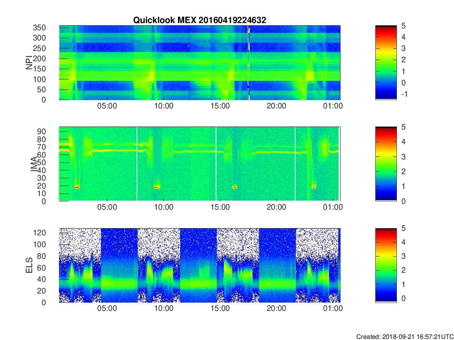Click the 2 tick on IMA colorbar
454x340 pixels.
point(403,172)
